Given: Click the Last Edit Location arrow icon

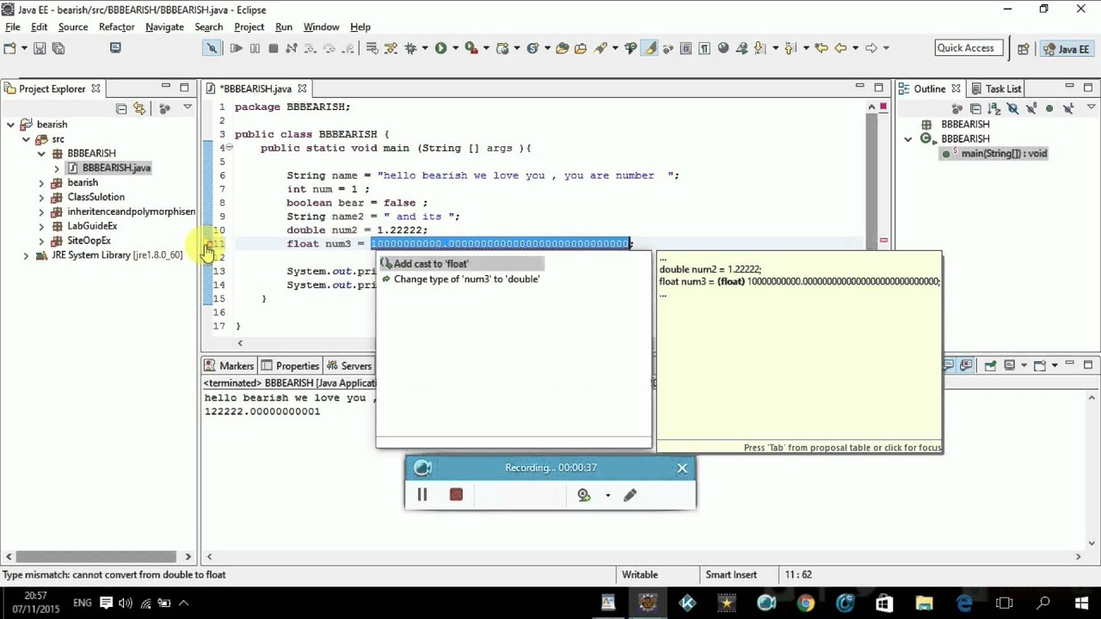Looking at the screenshot, I should pyautogui.click(x=821, y=48).
